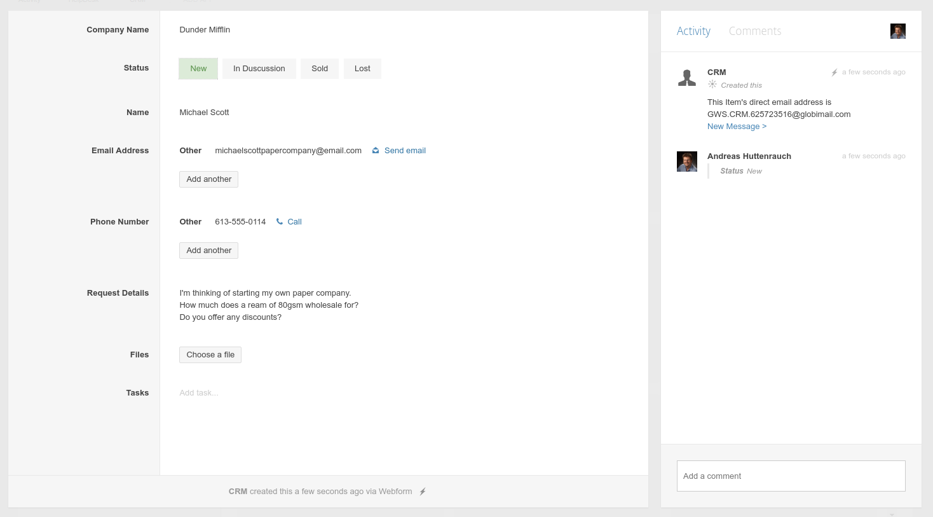Click the Other label beside the email address
933x517 pixels.
190,151
